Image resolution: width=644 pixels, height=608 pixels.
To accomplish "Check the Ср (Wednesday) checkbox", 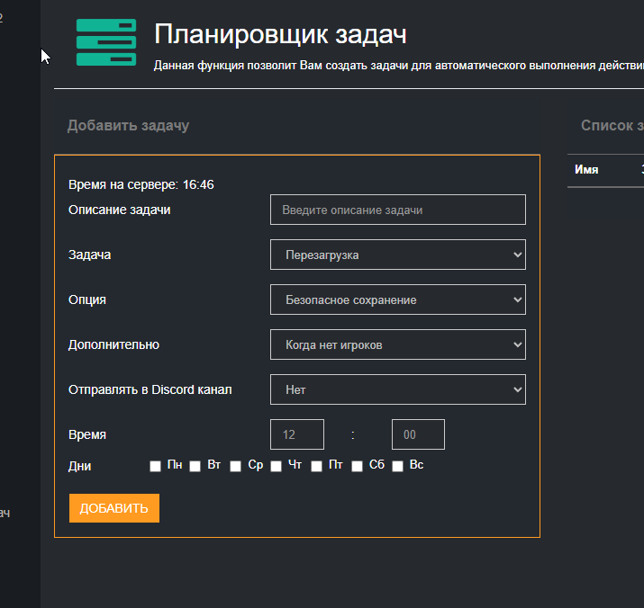I will 235,466.
